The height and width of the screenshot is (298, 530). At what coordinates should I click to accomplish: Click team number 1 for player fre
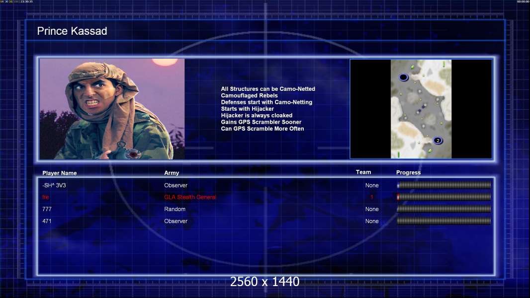point(371,197)
